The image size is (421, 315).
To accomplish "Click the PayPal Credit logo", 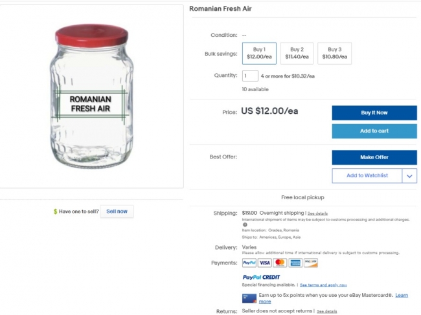I will pyautogui.click(x=261, y=277).
